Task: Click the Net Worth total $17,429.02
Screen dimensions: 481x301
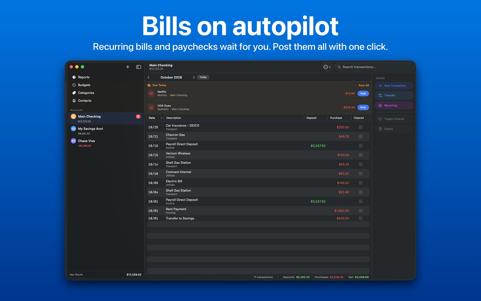Action: (x=134, y=275)
